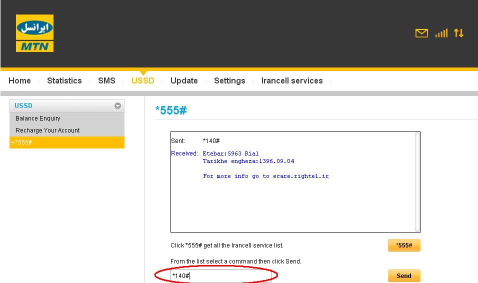Go to the Home tab
Image resolution: width=478 pixels, height=283 pixels.
click(x=19, y=81)
